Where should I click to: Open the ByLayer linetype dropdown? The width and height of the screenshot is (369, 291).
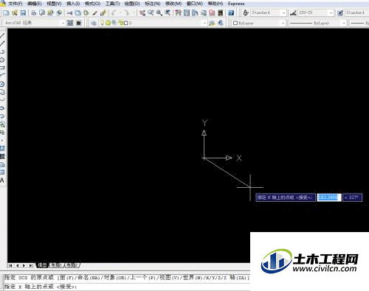coord(344,23)
